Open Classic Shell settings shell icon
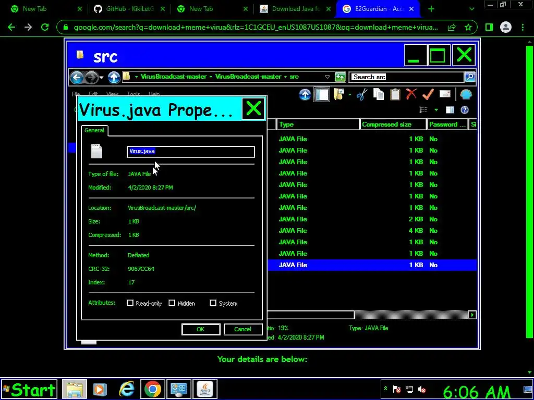The height and width of the screenshot is (400, 534). point(466,94)
